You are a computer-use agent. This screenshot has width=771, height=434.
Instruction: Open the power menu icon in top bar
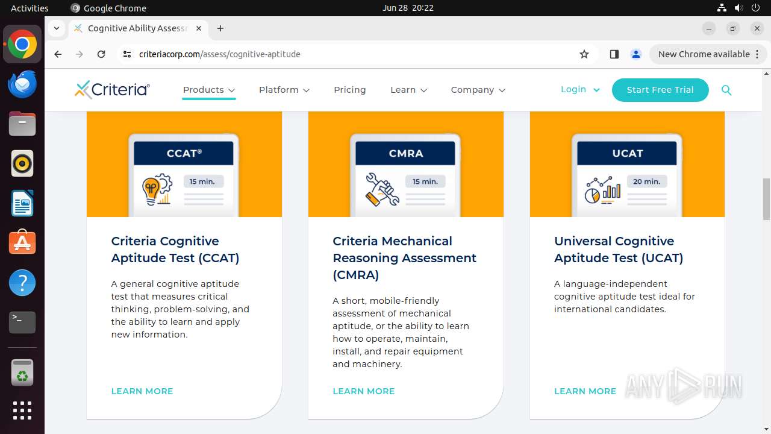click(x=755, y=8)
